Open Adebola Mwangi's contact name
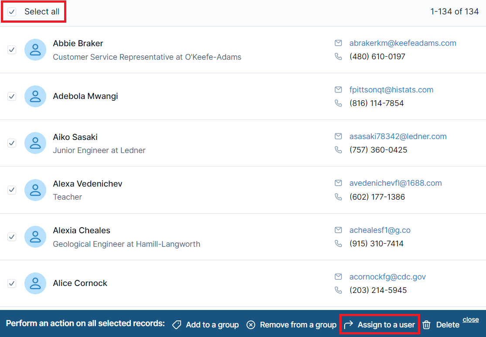This screenshot has width=486, height=337. tap(86, 96)
